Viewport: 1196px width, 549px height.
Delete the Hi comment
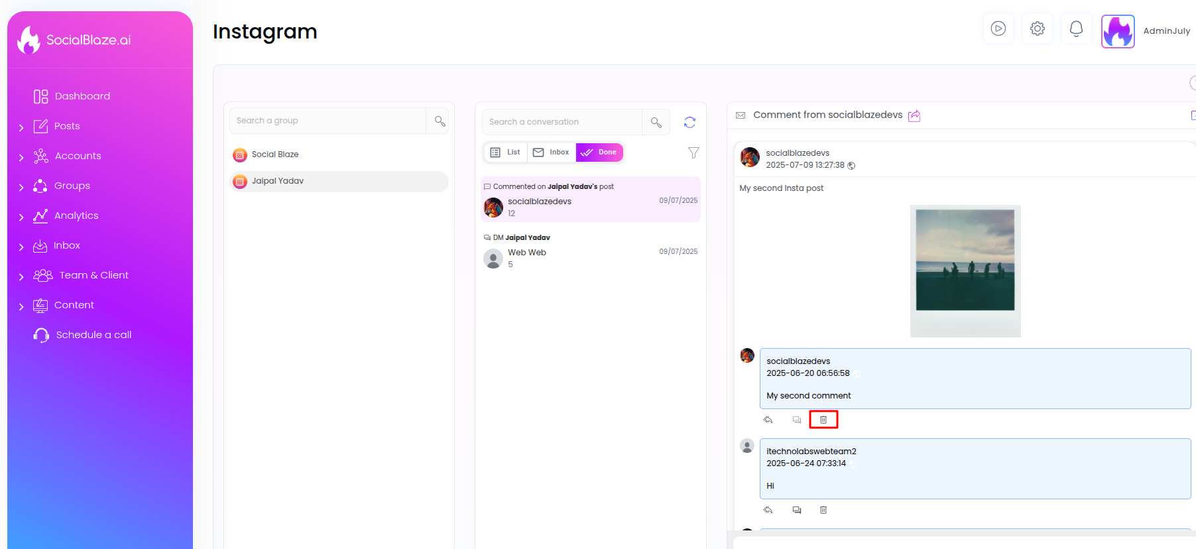click(x=823, y=510)
